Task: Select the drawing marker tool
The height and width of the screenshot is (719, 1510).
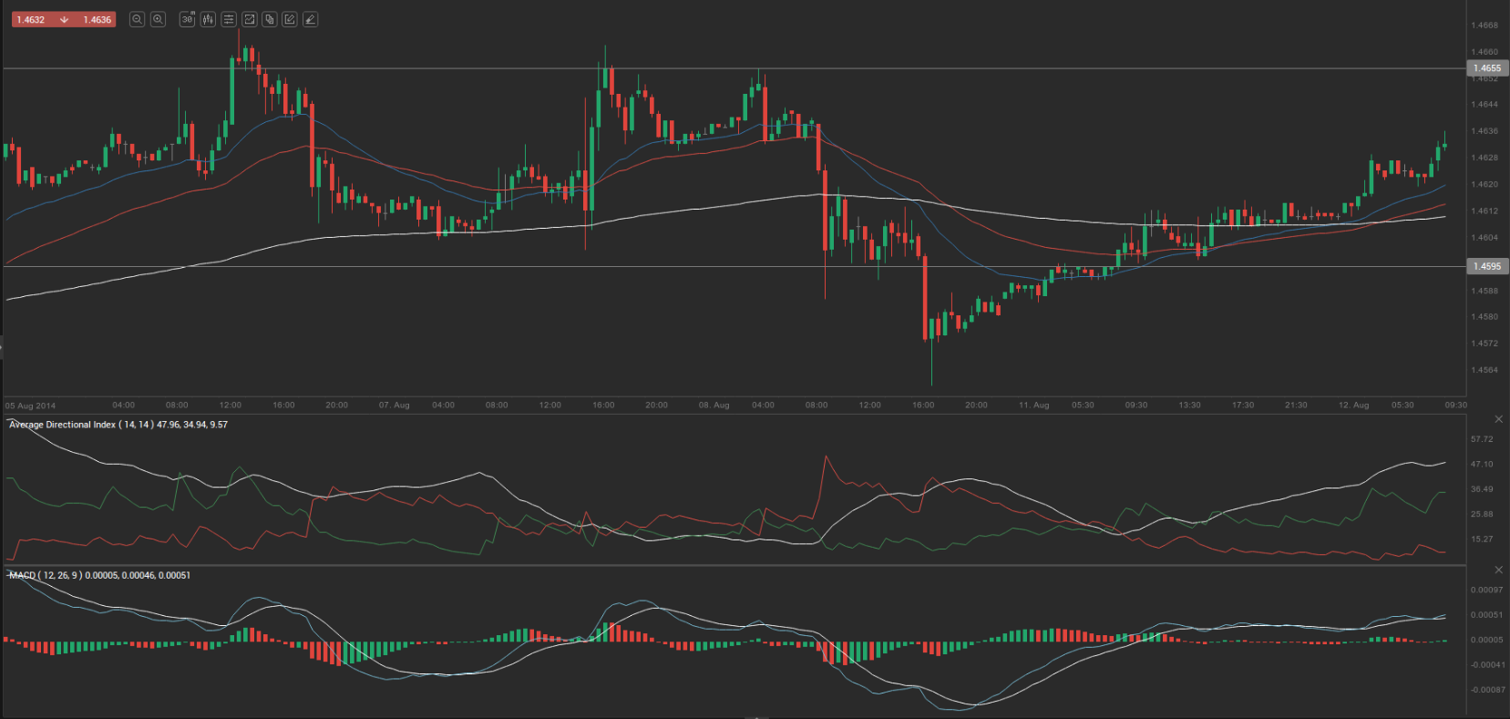Action: (x=311, y=19)
